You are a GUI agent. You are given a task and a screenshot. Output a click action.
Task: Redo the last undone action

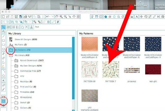52,16
